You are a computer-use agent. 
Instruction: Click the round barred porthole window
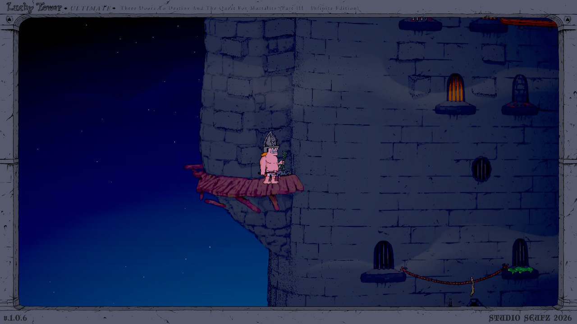pos(481,169)
